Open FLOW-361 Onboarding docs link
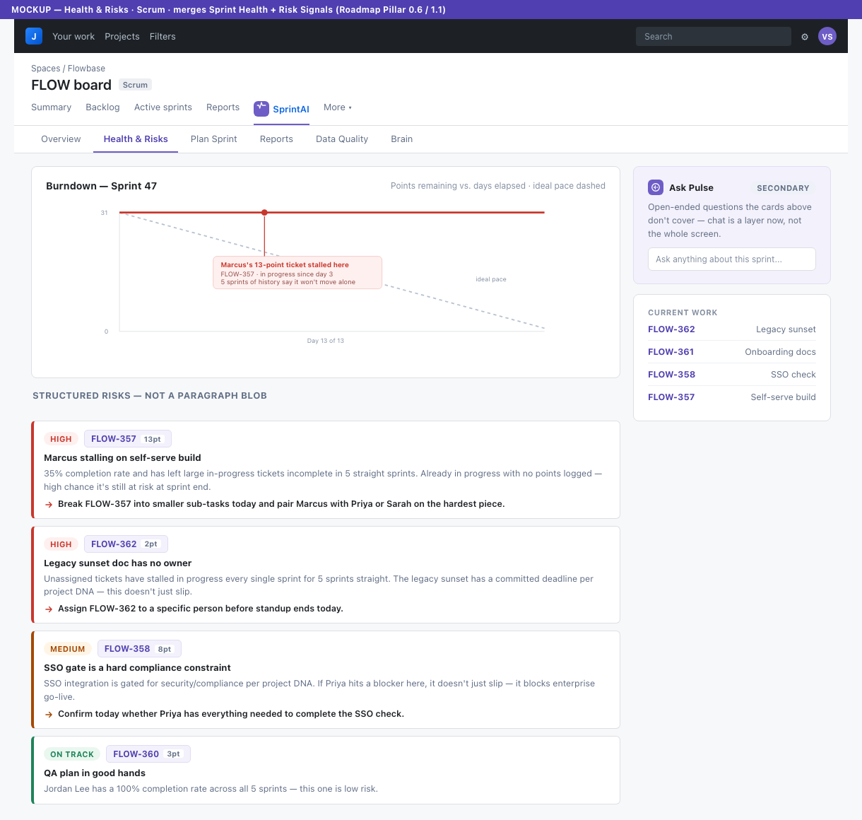862x820 pixels. pyautogui.click(x=732, y=352)
